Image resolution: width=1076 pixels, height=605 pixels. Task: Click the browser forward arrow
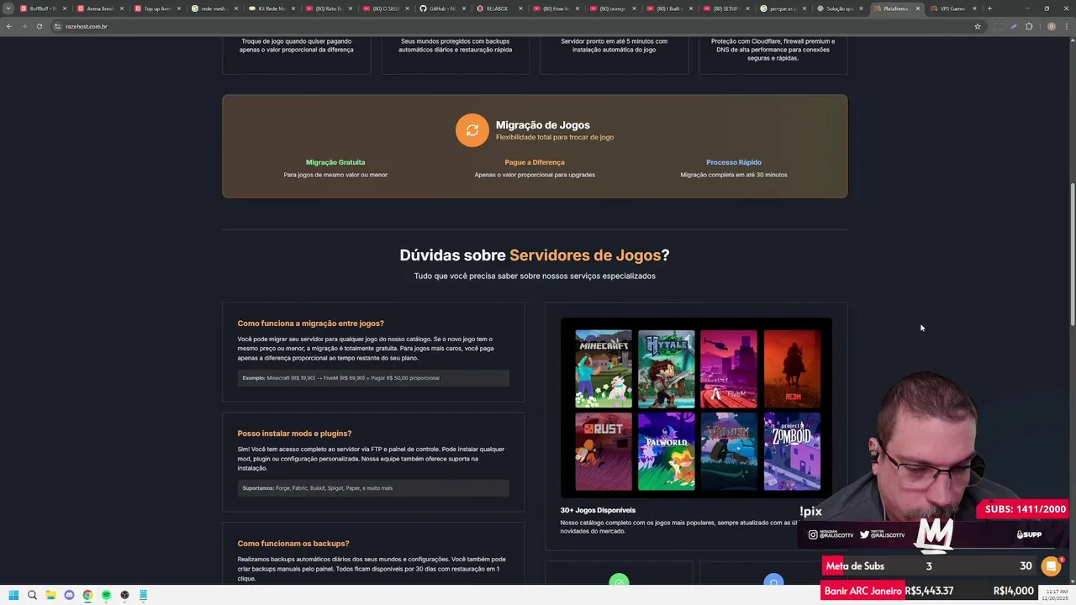point(24,26)
